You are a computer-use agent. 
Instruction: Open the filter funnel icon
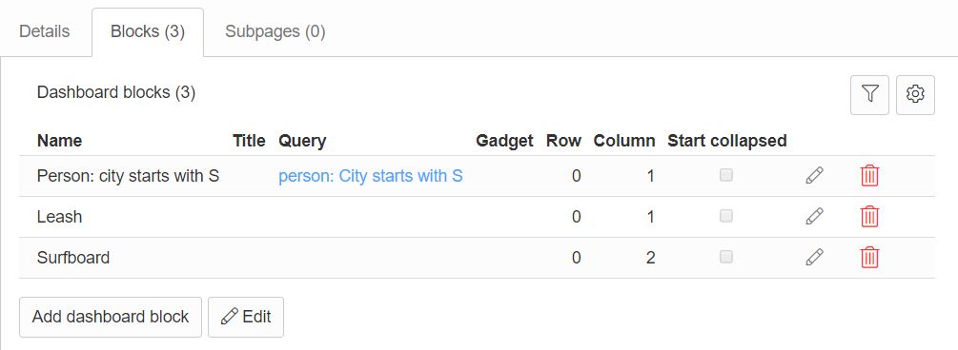pos(869,94)
